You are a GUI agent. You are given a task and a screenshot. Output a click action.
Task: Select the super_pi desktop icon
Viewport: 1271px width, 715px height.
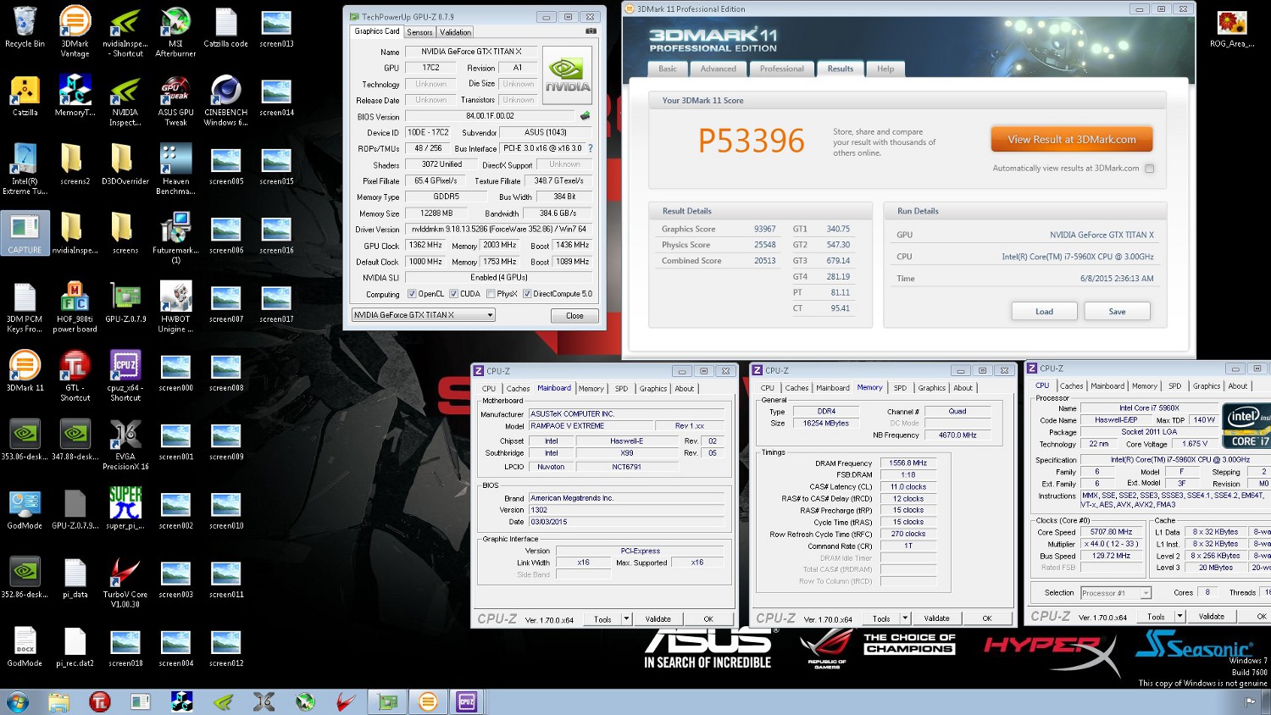coord(125,509)
